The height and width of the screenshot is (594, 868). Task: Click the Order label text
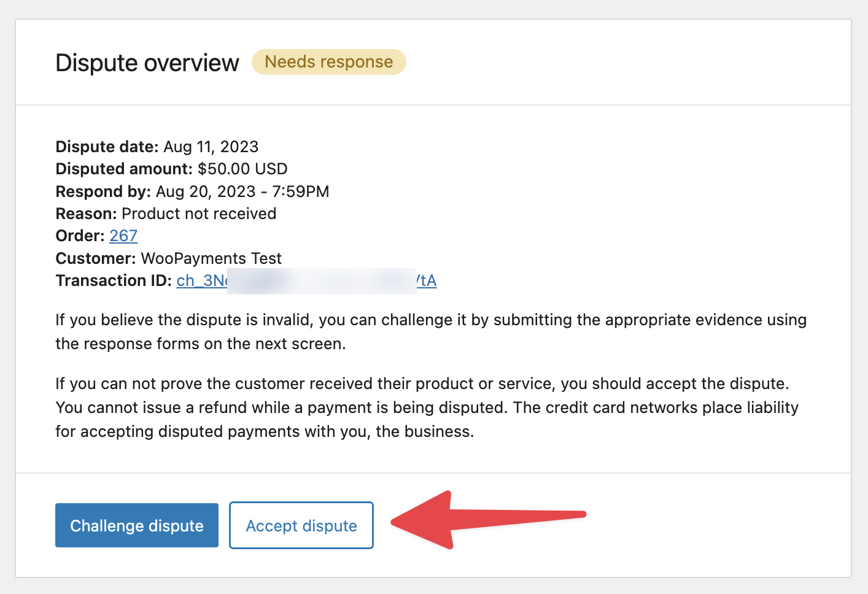click(x=80, y=236)
